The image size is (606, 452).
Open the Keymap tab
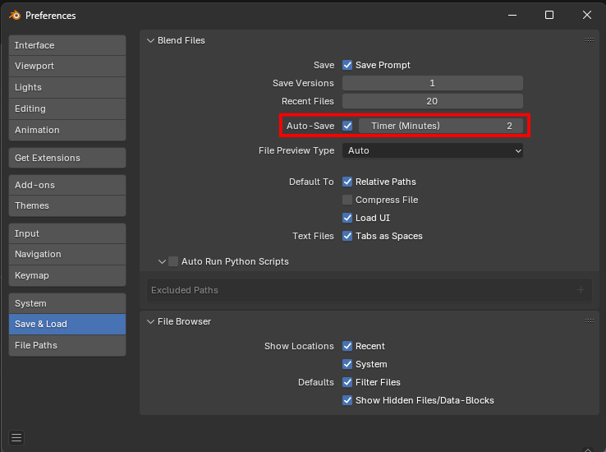(67, 275)
